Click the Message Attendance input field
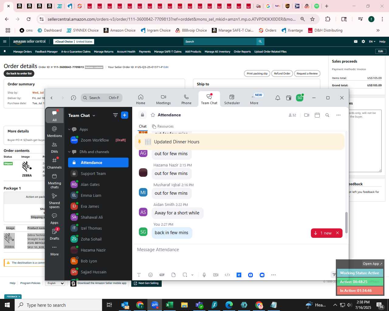389x311 pixels. (240, 250)
